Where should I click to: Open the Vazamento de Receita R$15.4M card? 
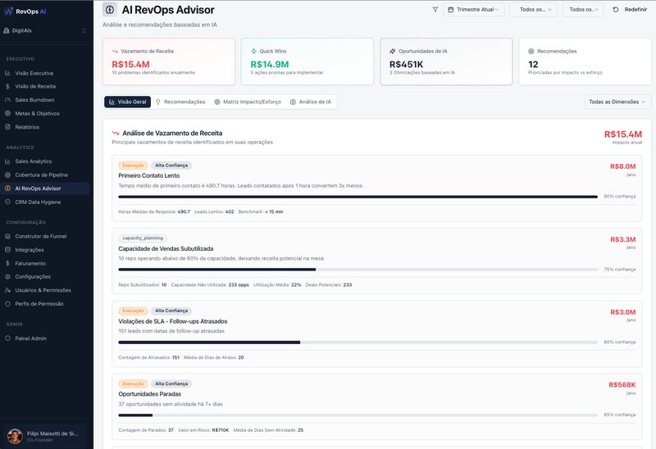[169, 62]
